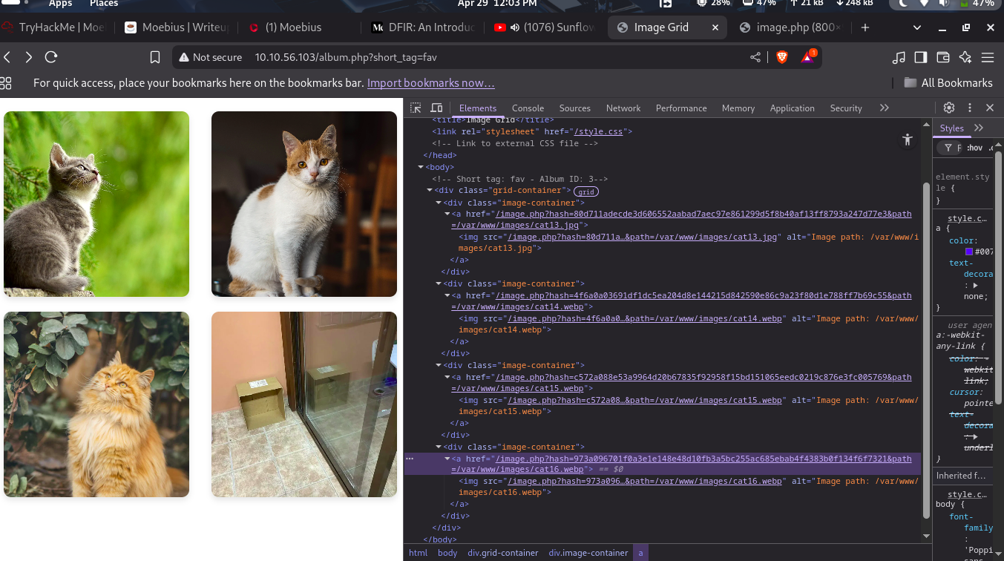Toggle the grid overlay badge

[x=586, y=191]
